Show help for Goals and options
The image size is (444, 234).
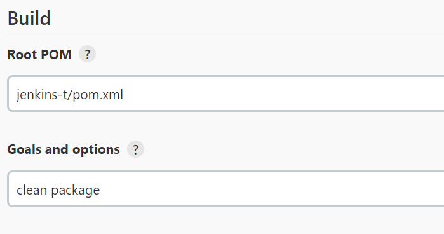[x=136, y=149]
